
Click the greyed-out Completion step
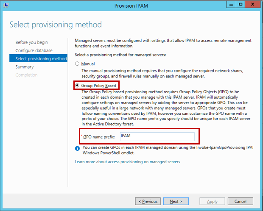pyautogui.click(x=26, y=75)
